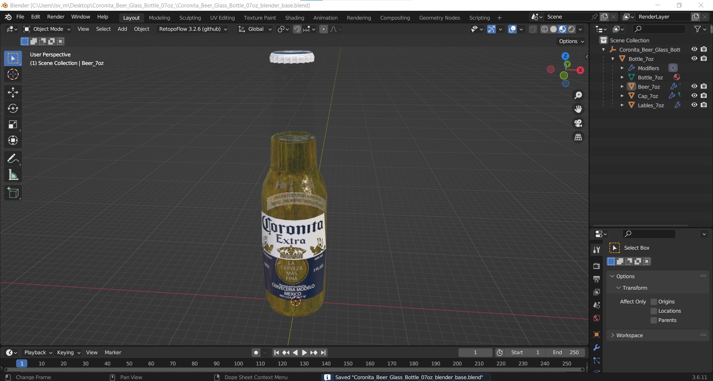Disable Coronita_Beer_Glass_Bott collection in renders

click(704, 49)
